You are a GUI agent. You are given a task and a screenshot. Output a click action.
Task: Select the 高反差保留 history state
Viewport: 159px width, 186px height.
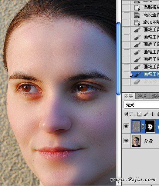[145, 15]
